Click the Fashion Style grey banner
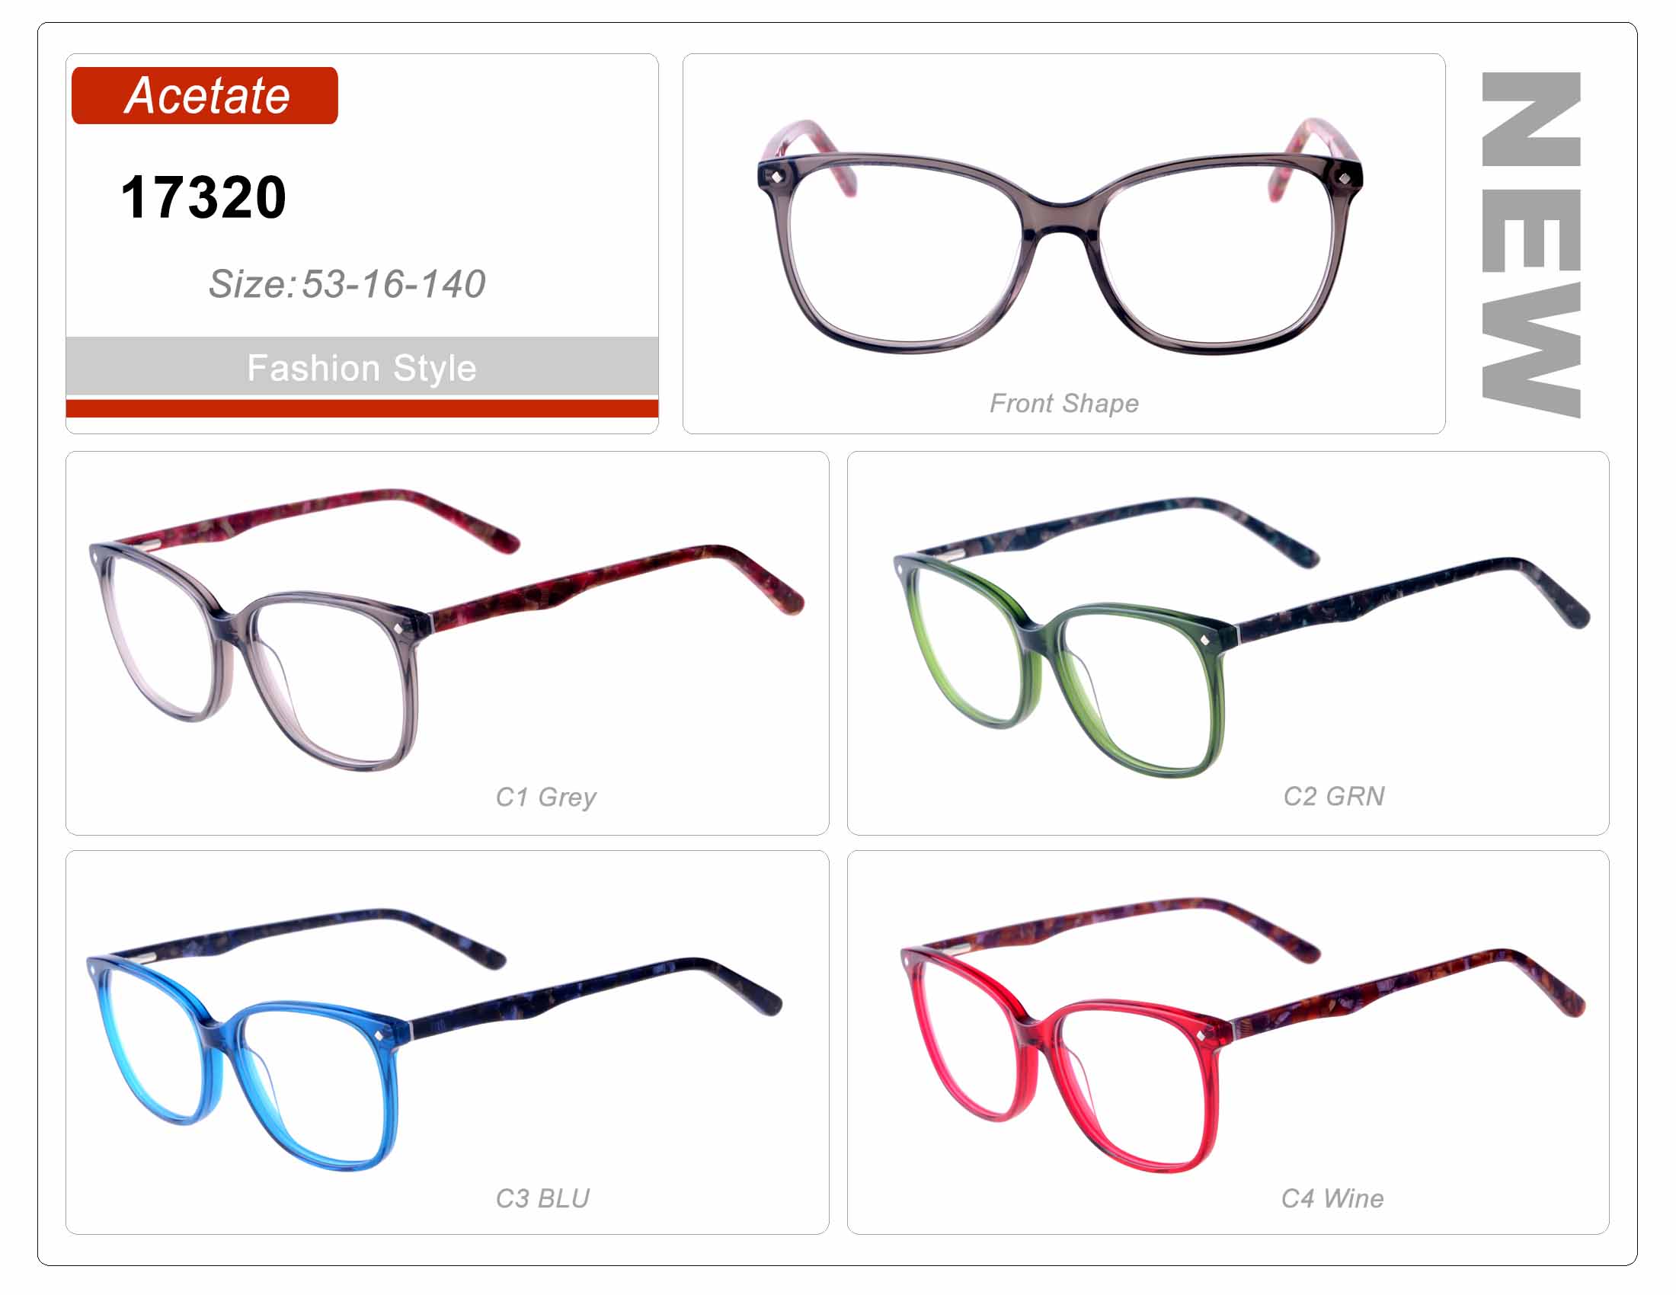This screenshot has height=1295, width=1676. click(361, 367)
